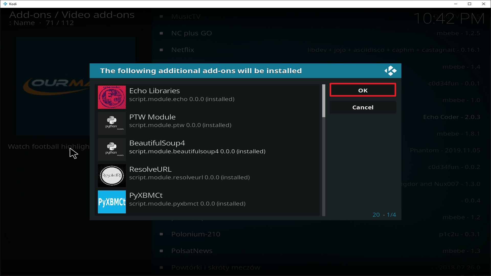Click the Watch football highlights description

click(49, 147)
